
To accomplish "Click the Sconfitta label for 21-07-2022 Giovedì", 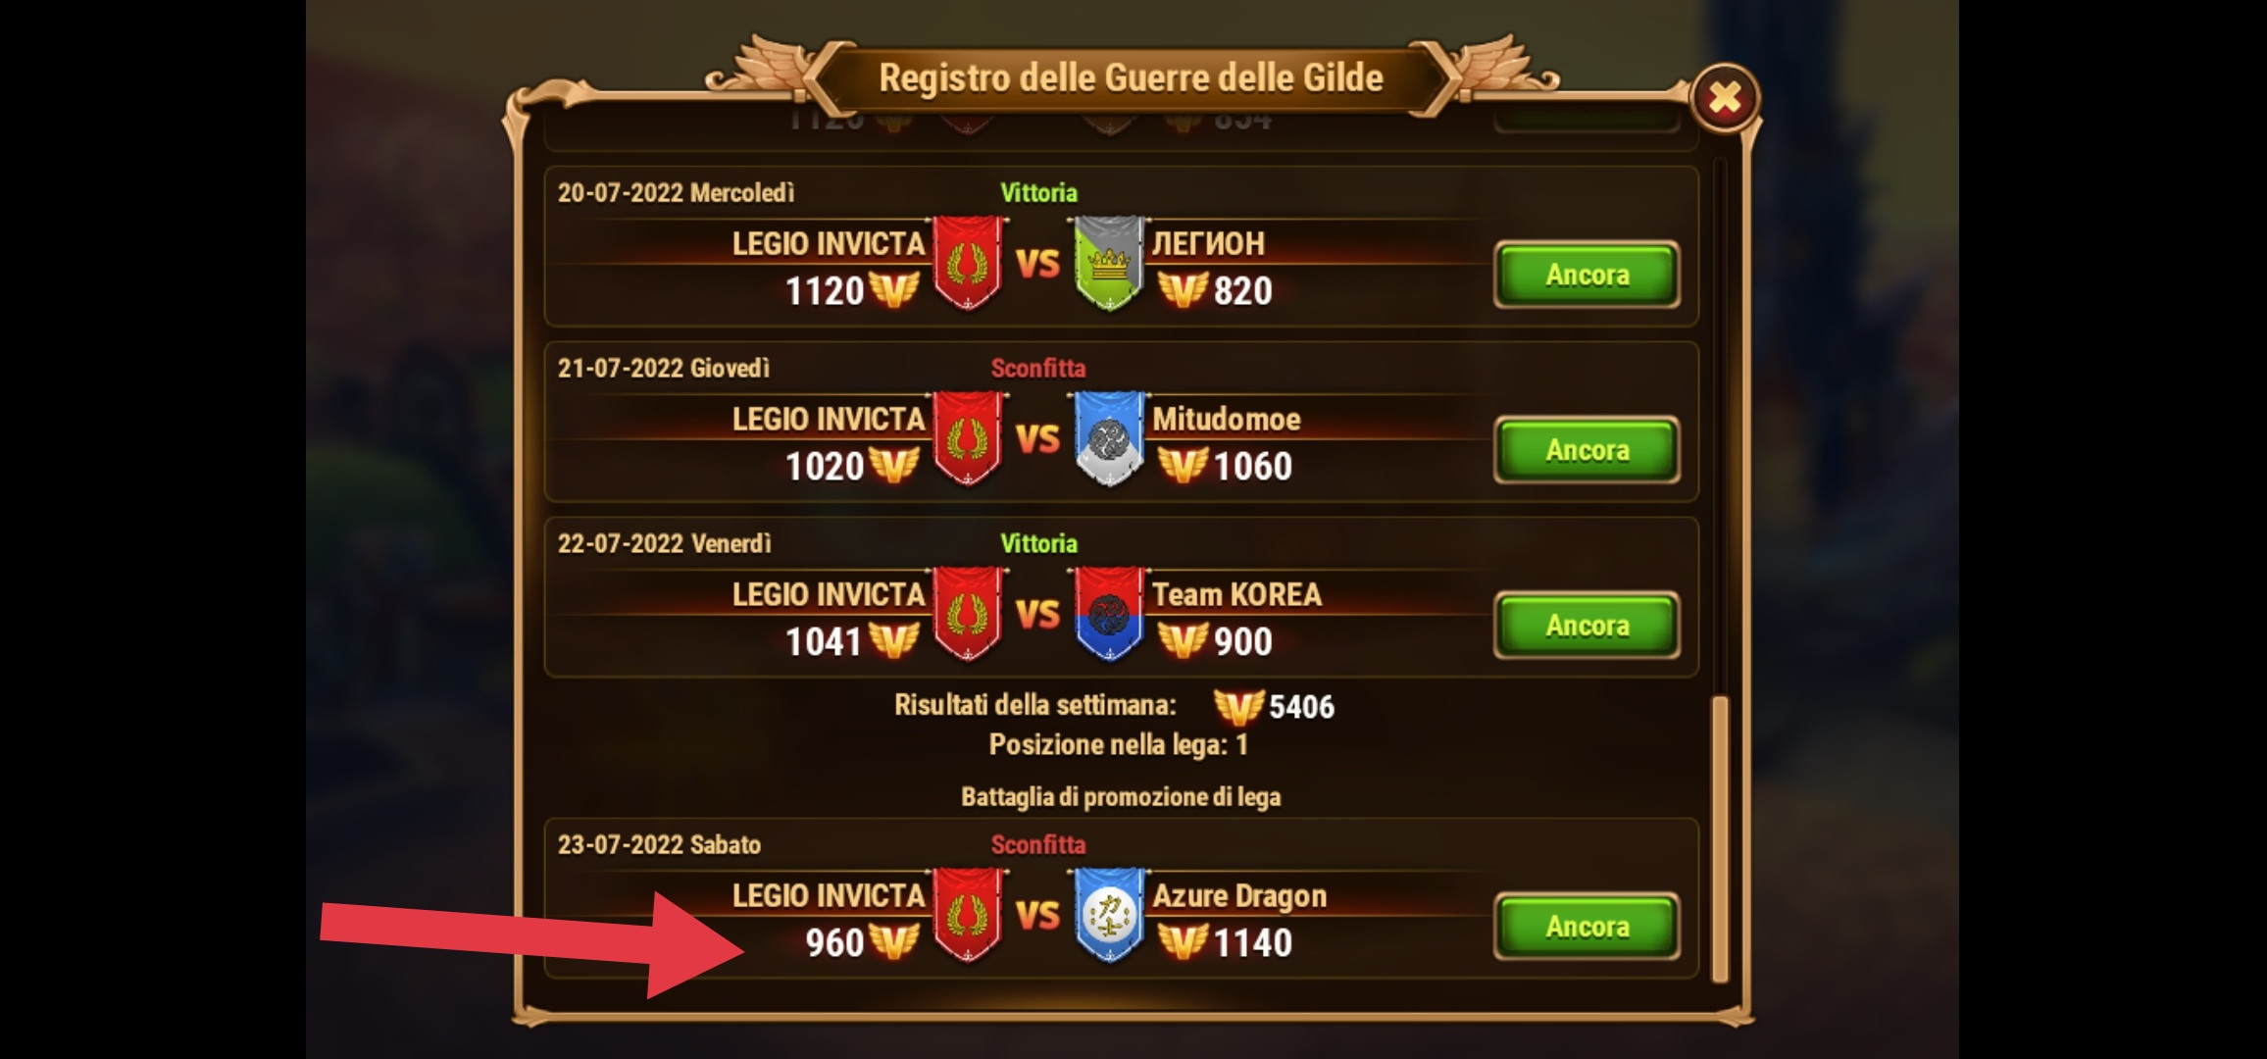I will (1038, 368).
